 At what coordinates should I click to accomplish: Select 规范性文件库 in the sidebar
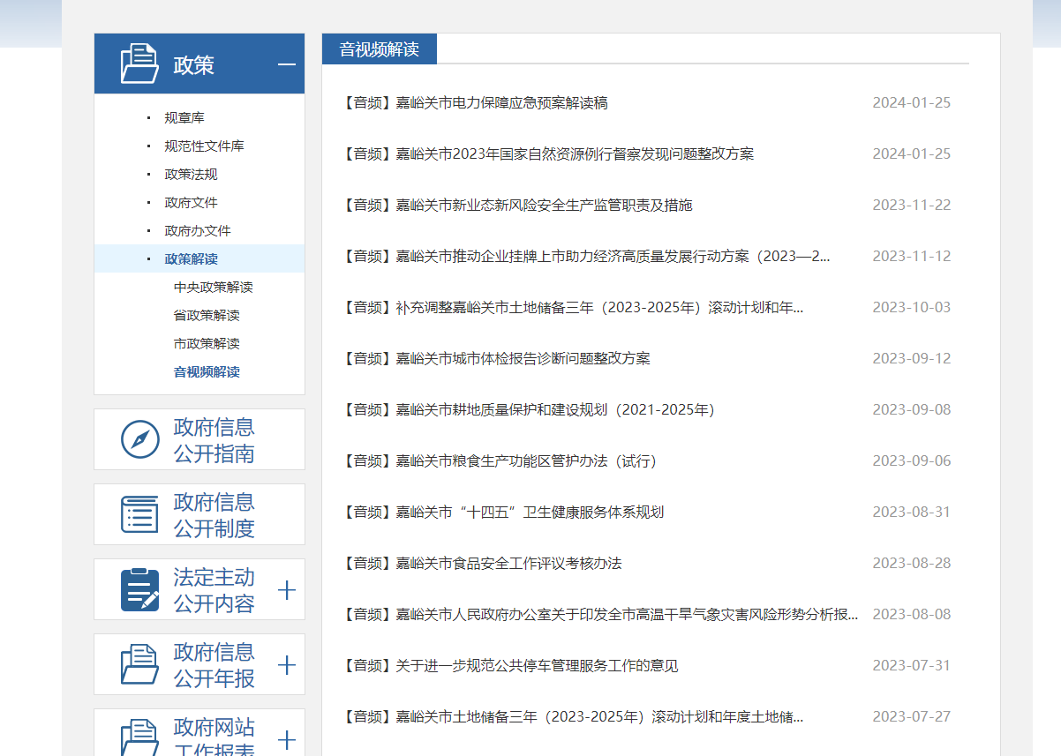(x=204, y=146)
